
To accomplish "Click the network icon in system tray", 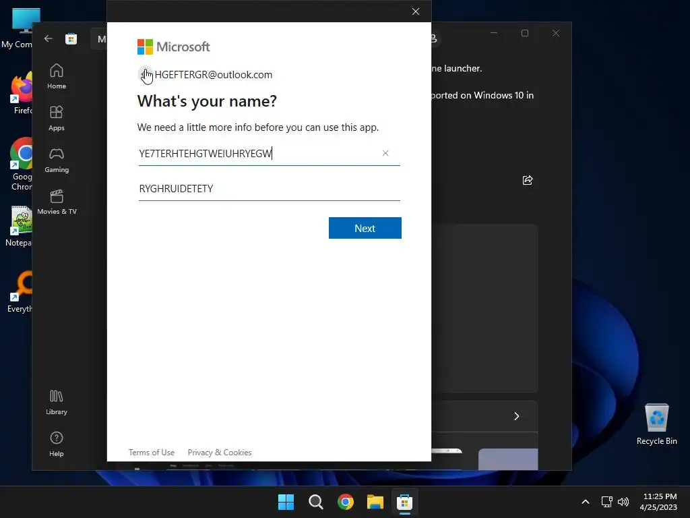I will [x=607, y=502].
